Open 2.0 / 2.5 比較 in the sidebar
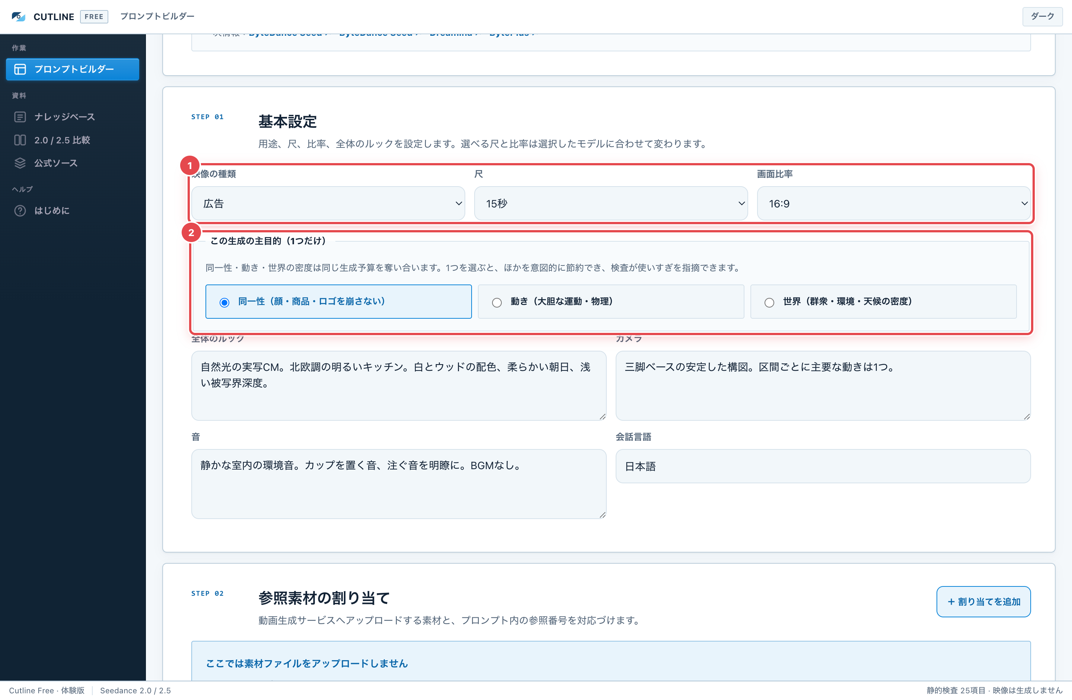1072x700 pixels. (x=73, y=140)
